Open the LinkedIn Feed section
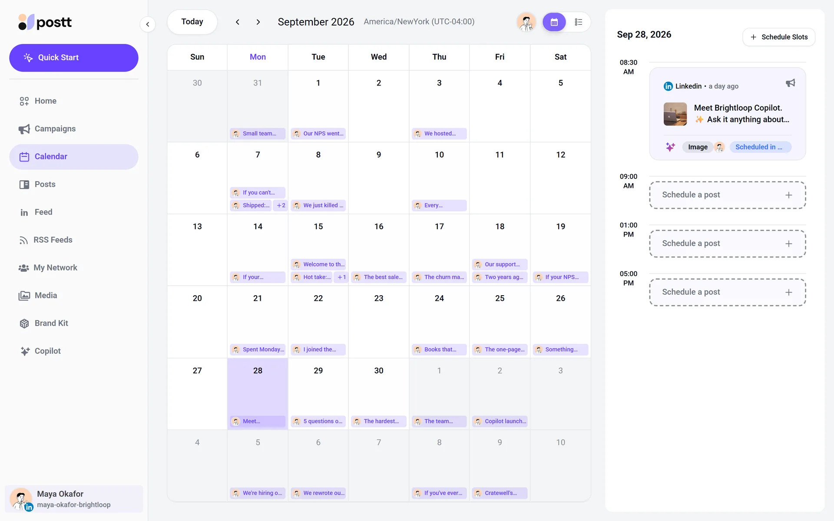The height and width of the screenshot is (521, 834). [74, 212]
